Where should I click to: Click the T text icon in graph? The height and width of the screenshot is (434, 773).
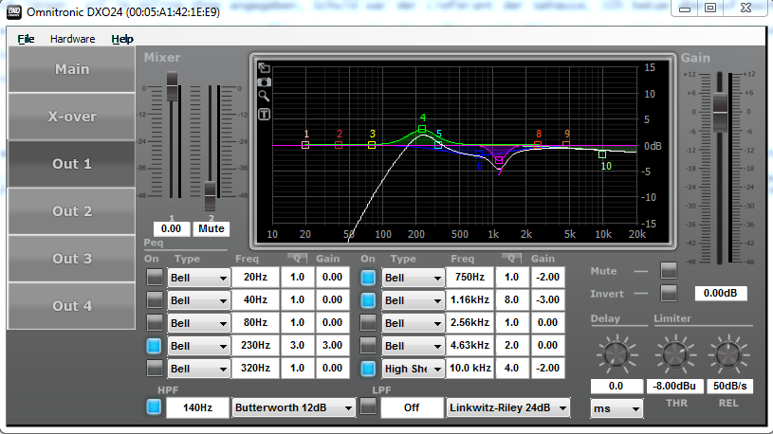pos(264,115)
